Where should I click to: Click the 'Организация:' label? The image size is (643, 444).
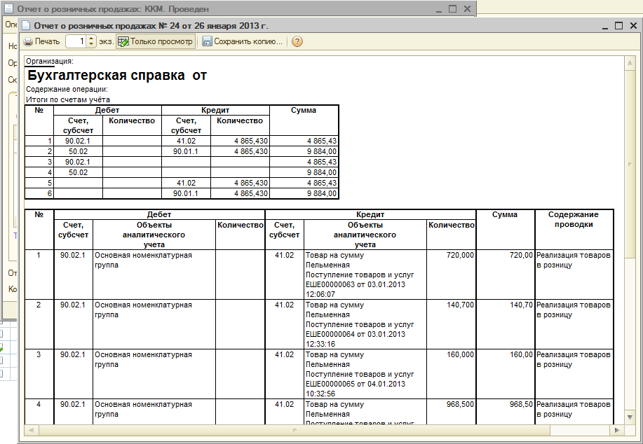click(50, 61)
